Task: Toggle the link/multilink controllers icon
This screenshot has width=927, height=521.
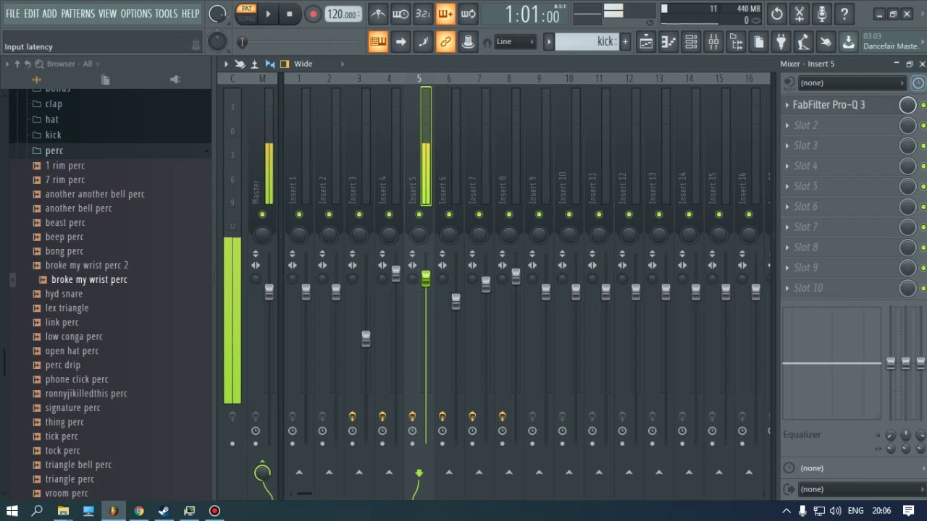Action: (x=445, y=42)
